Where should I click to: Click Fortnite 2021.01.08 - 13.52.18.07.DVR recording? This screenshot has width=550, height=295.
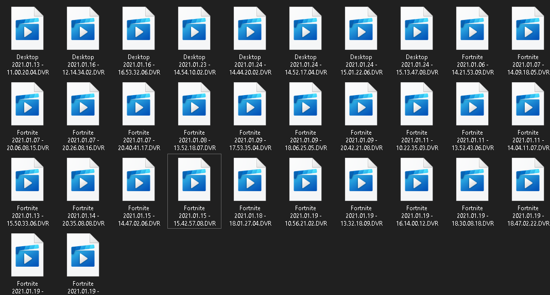[194, 117]
